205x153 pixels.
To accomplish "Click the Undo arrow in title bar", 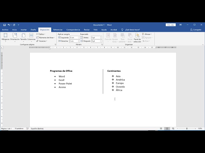I will (9, 25).
